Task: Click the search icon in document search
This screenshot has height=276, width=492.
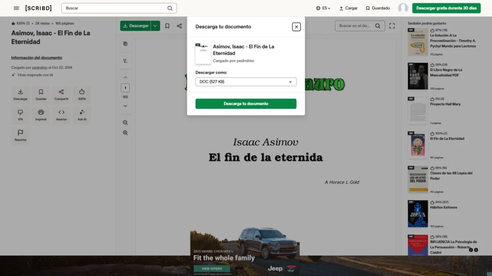Action: click(x=378, y=26)
